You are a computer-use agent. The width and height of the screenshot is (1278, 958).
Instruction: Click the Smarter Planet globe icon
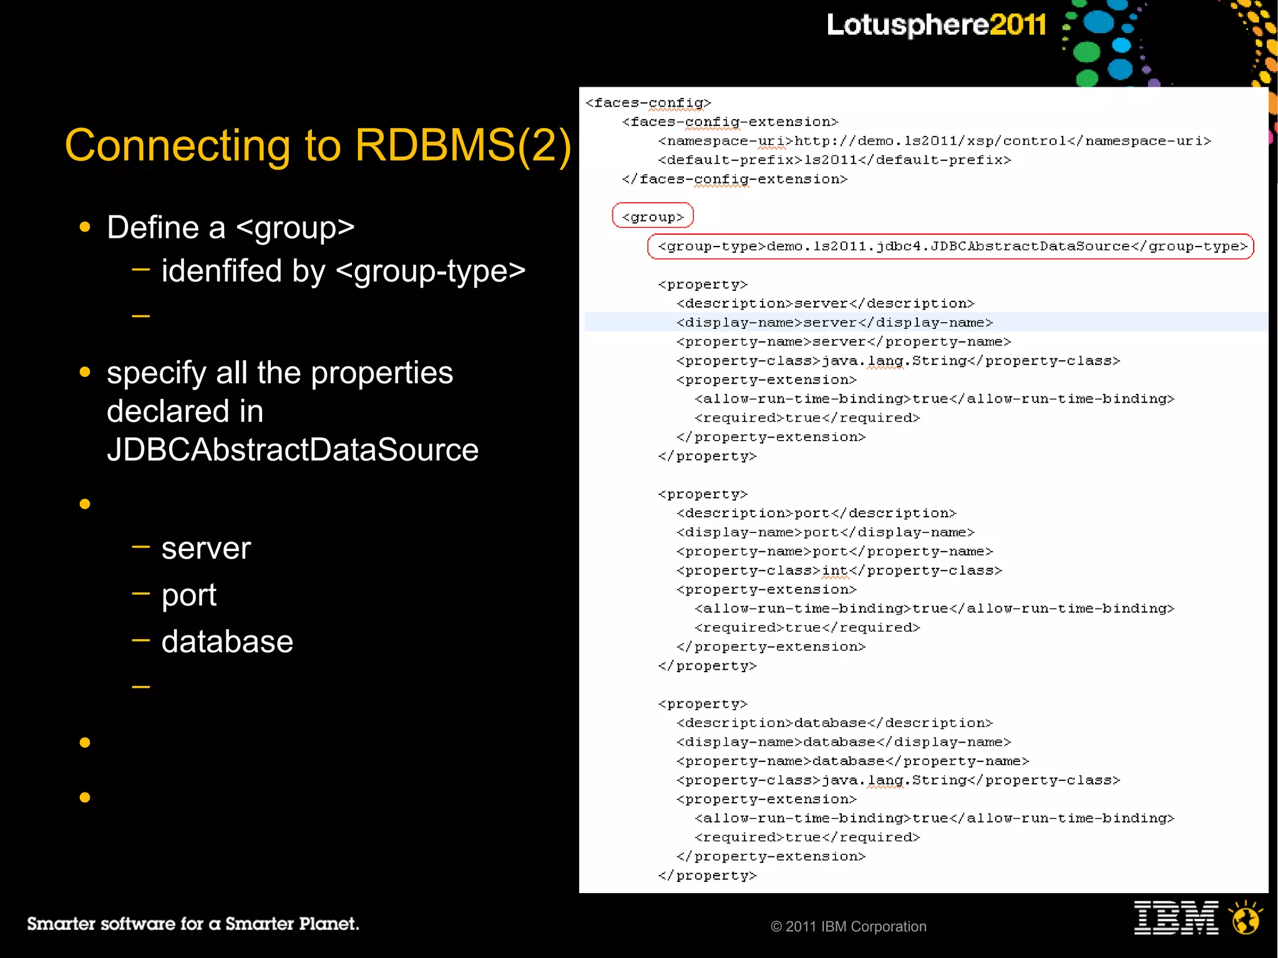tap(1246, 917)
